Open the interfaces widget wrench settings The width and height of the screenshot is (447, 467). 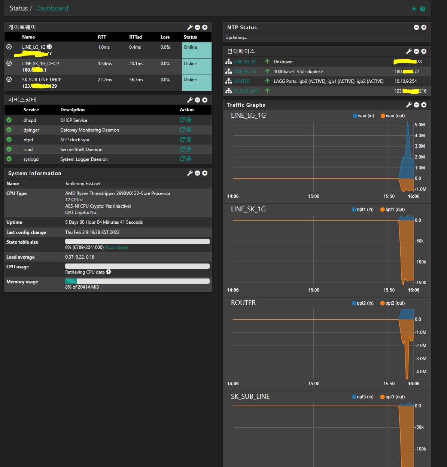pos(409,51)
